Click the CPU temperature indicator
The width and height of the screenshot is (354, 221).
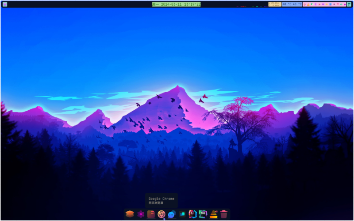pyautogui.click(x=292, y=4)
